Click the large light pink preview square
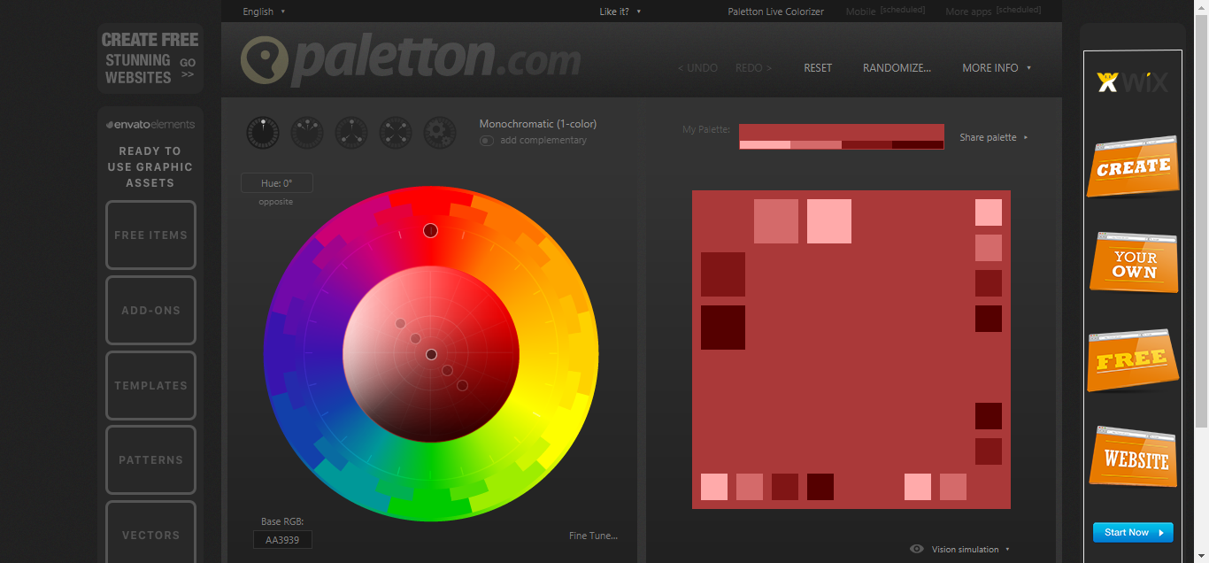Viewport: 1209px width, 563px height. click(x=829, y=221)
